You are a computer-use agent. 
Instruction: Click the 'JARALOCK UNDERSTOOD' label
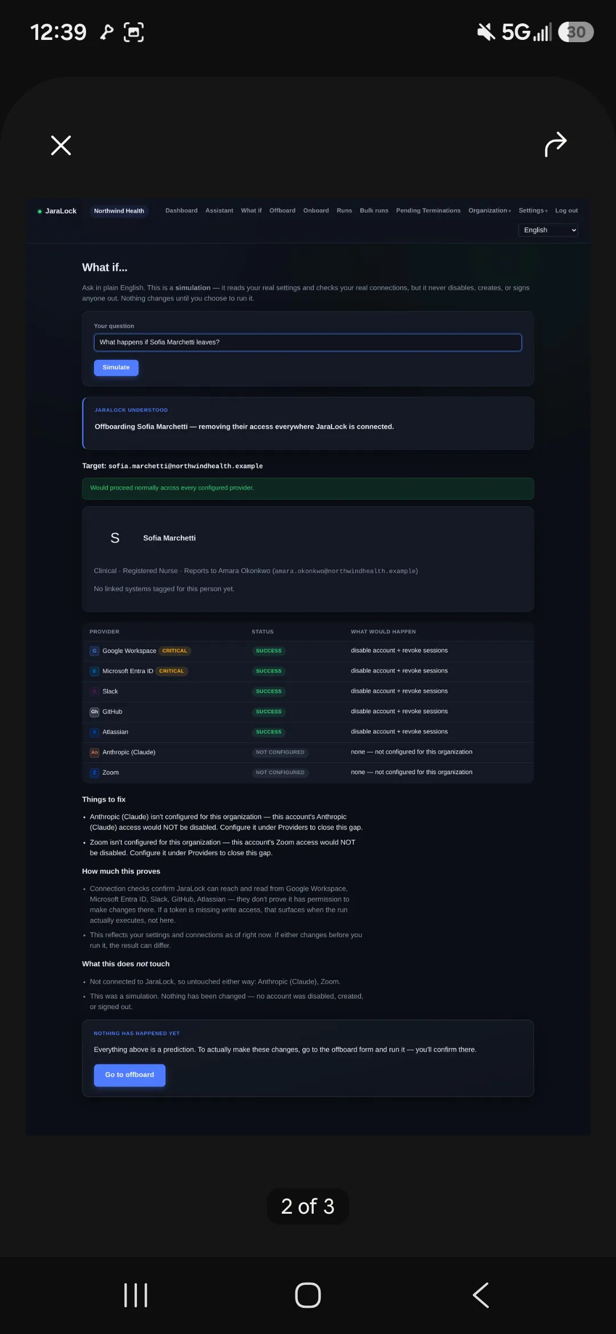(x=131, y=410)
